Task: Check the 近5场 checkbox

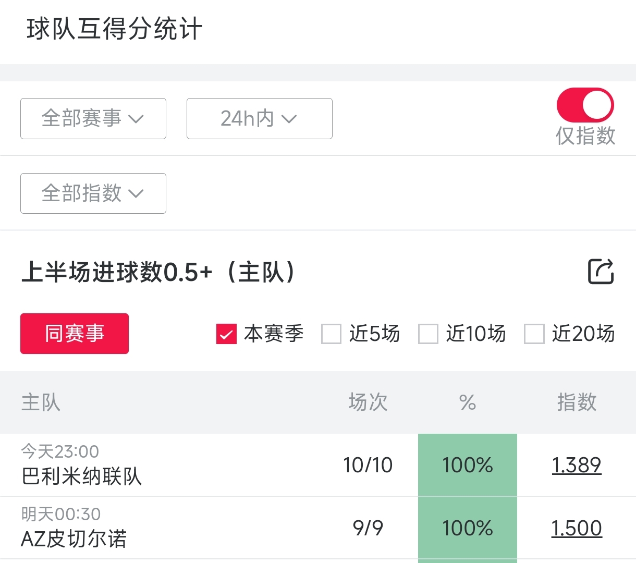Action: pyautogui.click(x=331, y=334)
